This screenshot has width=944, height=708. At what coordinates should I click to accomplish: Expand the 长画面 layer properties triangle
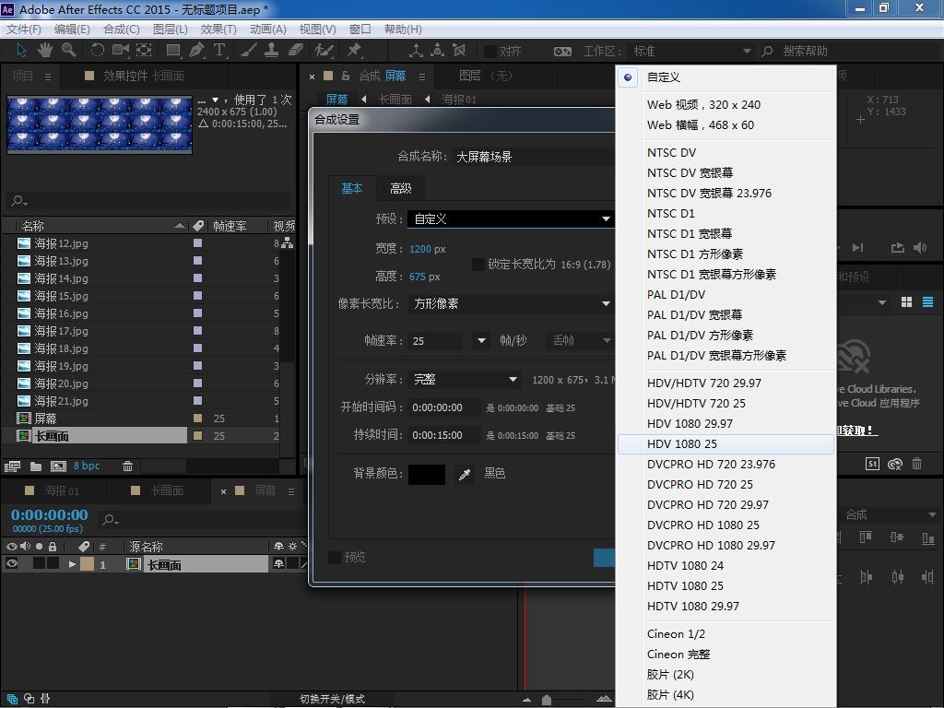(72, 564)
